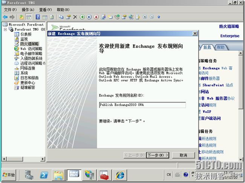Click the blue left arrow circle icon
The width and height of the screenshot is (245, 183).
pos(89,17)
